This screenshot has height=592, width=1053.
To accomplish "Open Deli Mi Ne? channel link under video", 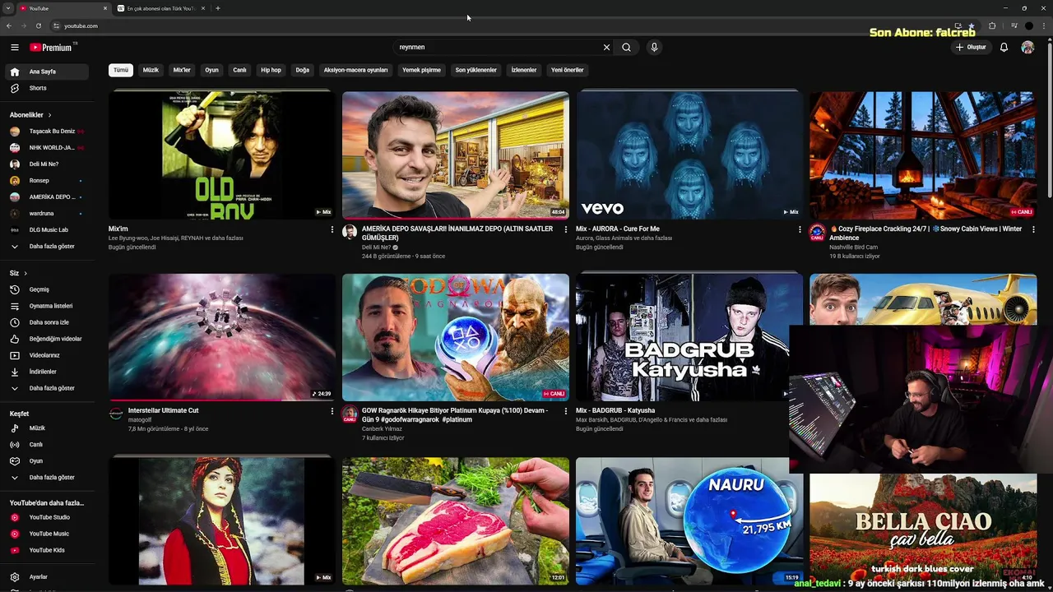I will 376,247.
